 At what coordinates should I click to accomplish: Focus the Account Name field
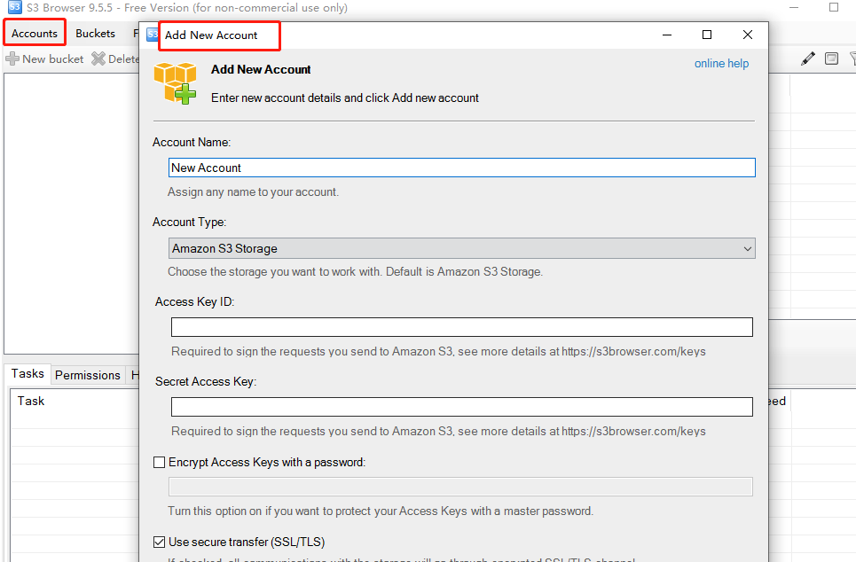[x=462, y=168]
